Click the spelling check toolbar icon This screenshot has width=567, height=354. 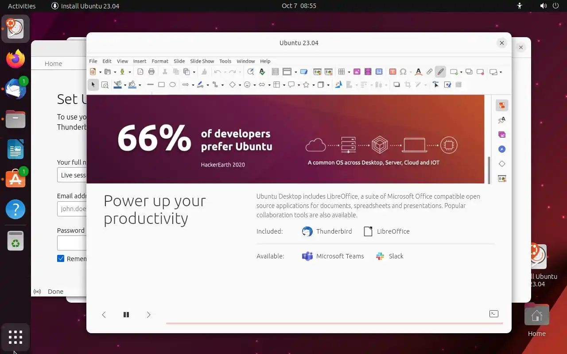pos(262,72)
